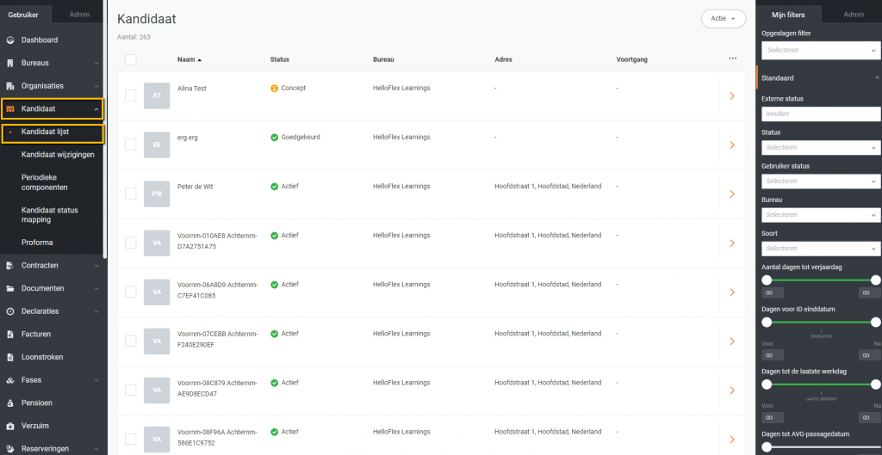Click the Facturen invoice icon
The width and height of the screenshot is (882, 455).
[x=10, y=334]
